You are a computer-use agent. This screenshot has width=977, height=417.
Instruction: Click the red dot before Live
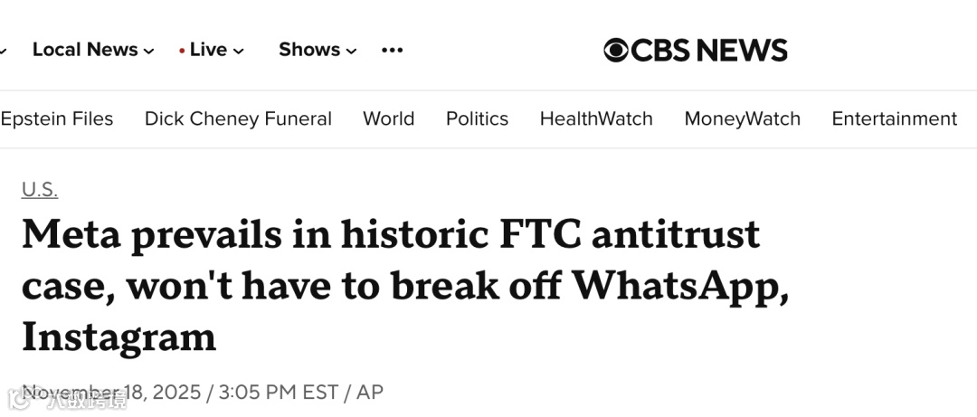(182, 50)
